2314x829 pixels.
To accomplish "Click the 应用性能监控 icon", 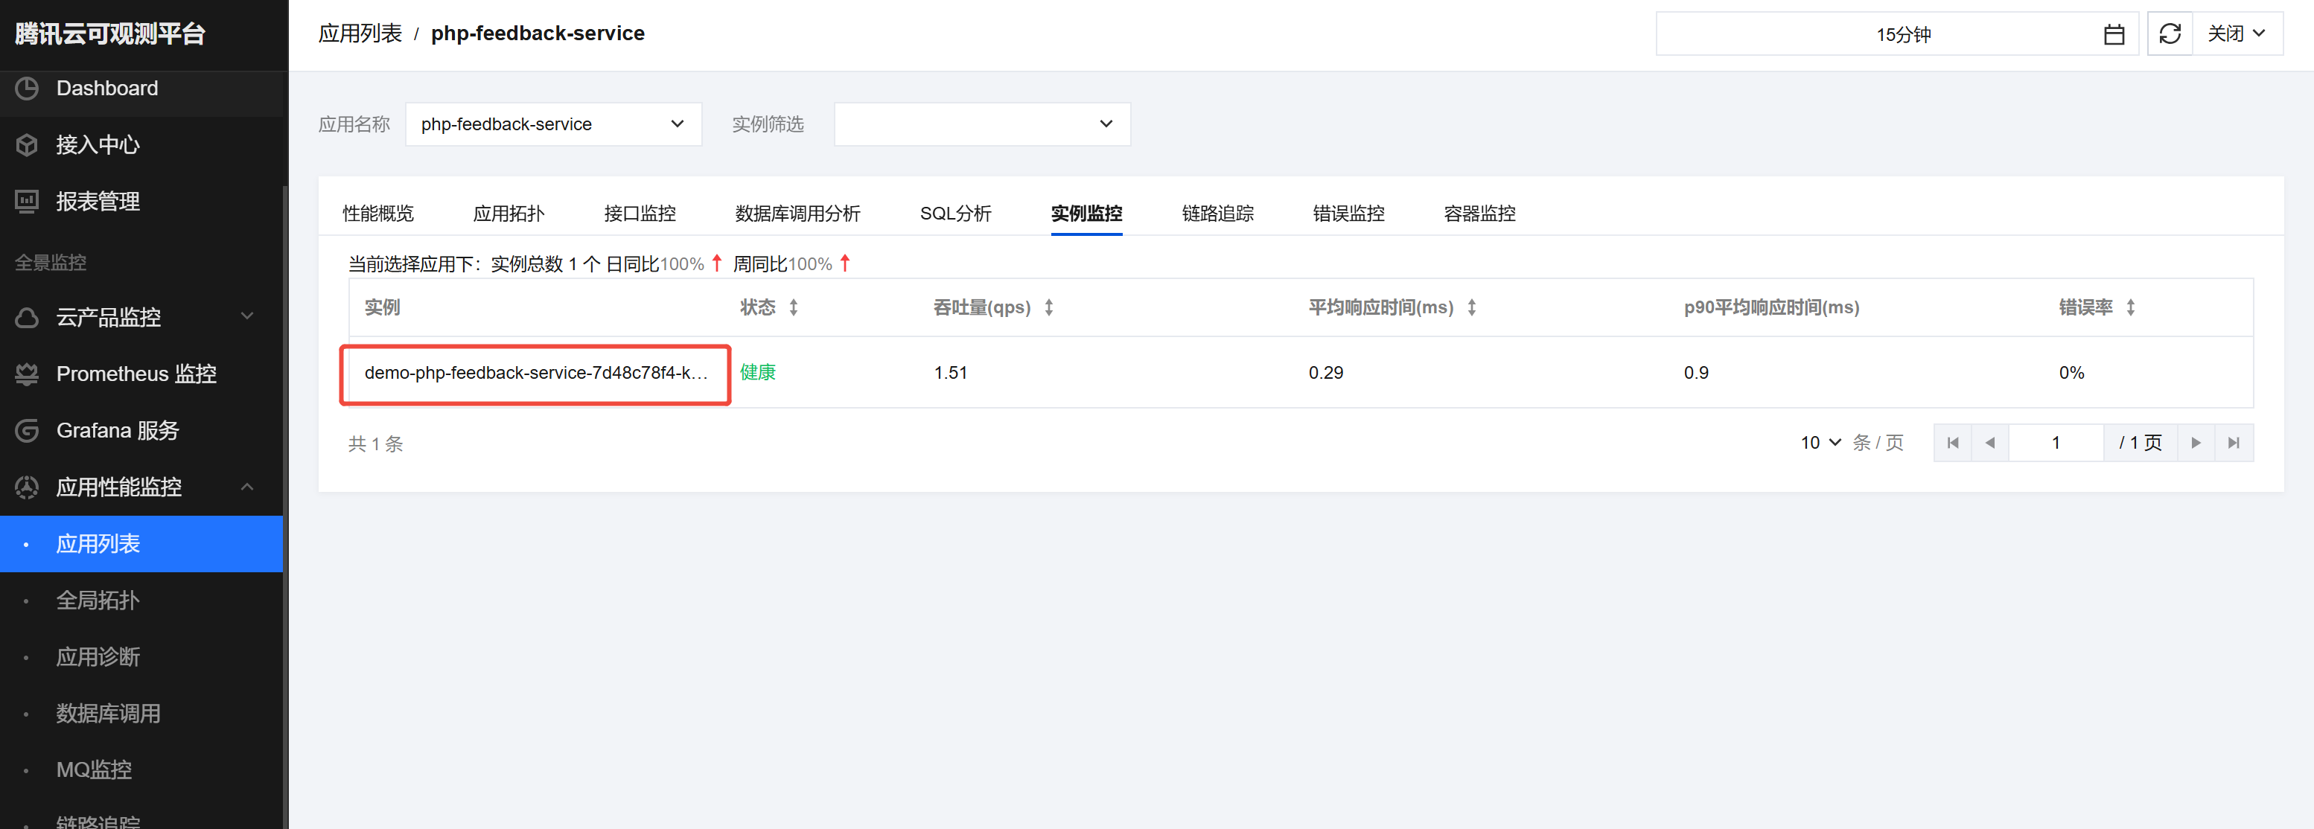I will pyautogui.click(x=27, y=487).
